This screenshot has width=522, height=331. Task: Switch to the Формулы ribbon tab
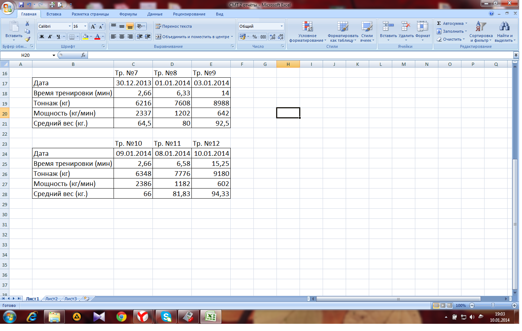tap(128, 14)
